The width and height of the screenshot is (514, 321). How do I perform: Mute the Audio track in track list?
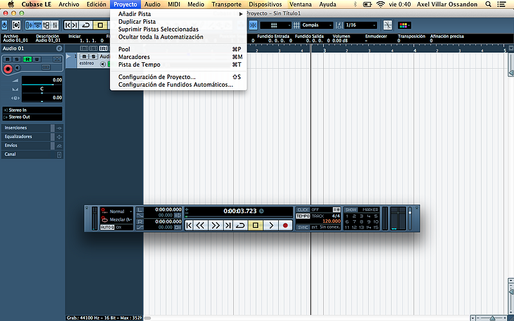point(84,56)
